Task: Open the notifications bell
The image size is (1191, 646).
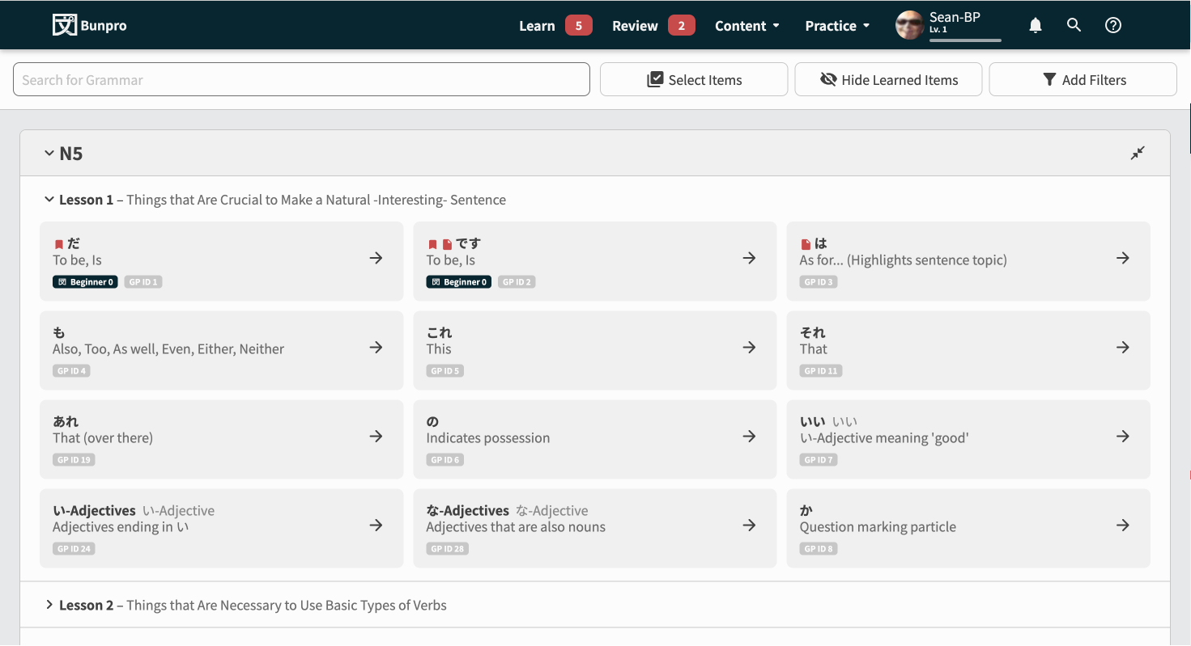Action: pyautogui.click(x=1035, y=25)
